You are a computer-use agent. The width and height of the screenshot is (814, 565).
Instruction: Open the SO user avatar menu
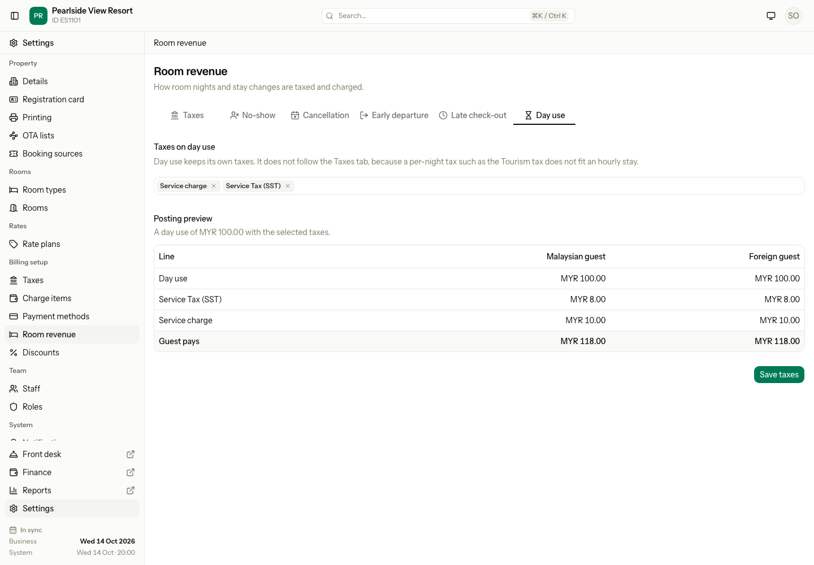[794, 16]
